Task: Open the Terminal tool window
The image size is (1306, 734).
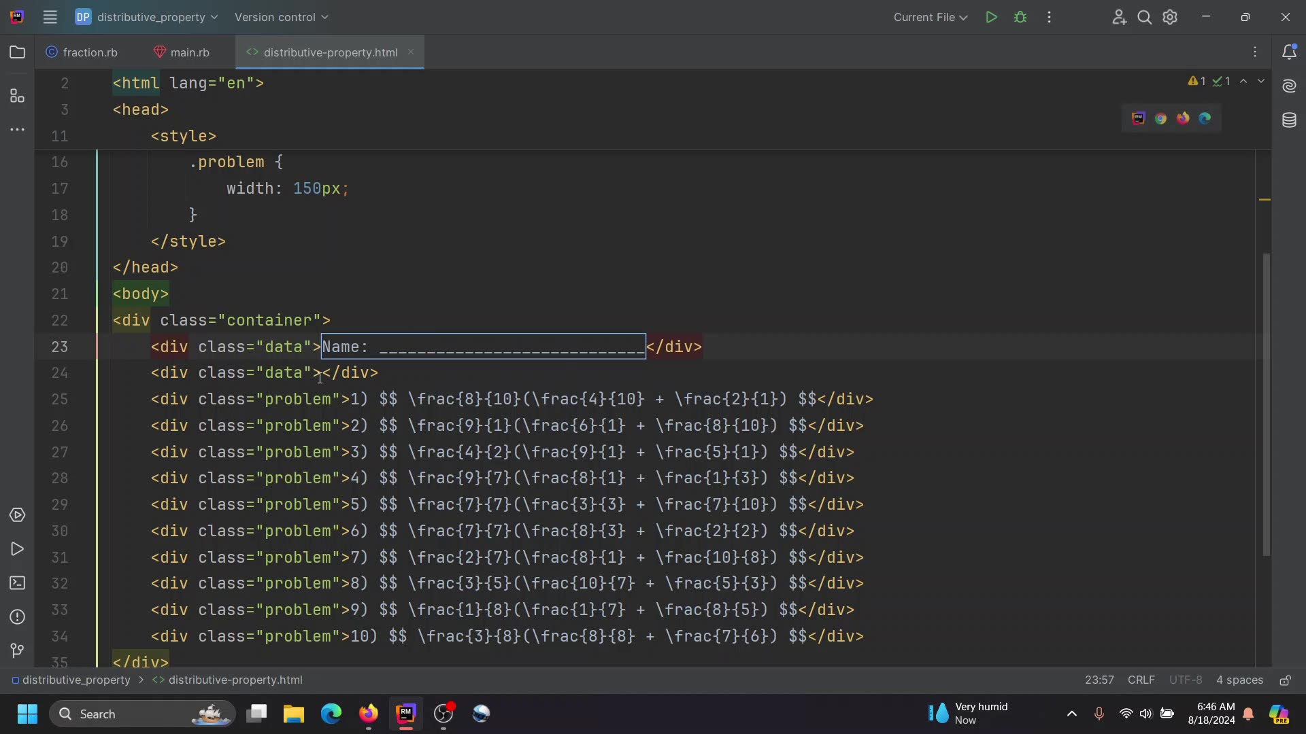Action: [x=18, y=583]
